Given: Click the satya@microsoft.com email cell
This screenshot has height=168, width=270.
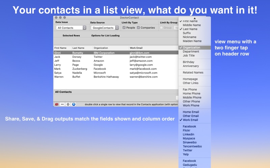Looking at the screenshot, I should [143, 73].
